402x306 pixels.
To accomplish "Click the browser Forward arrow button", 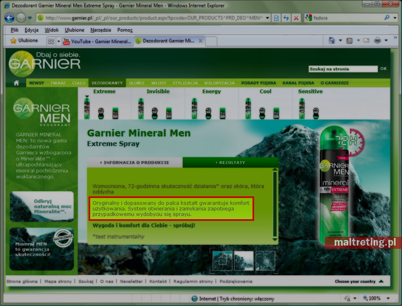I will (21, 18).
